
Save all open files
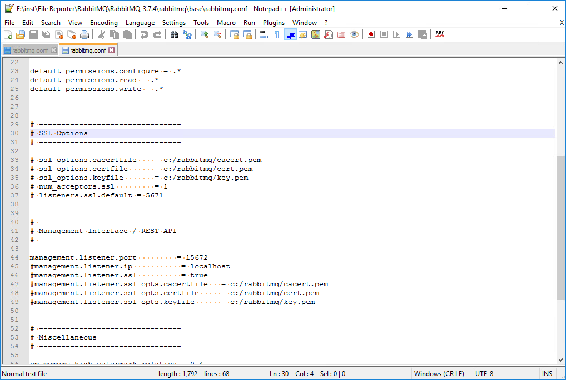point(46,34)
